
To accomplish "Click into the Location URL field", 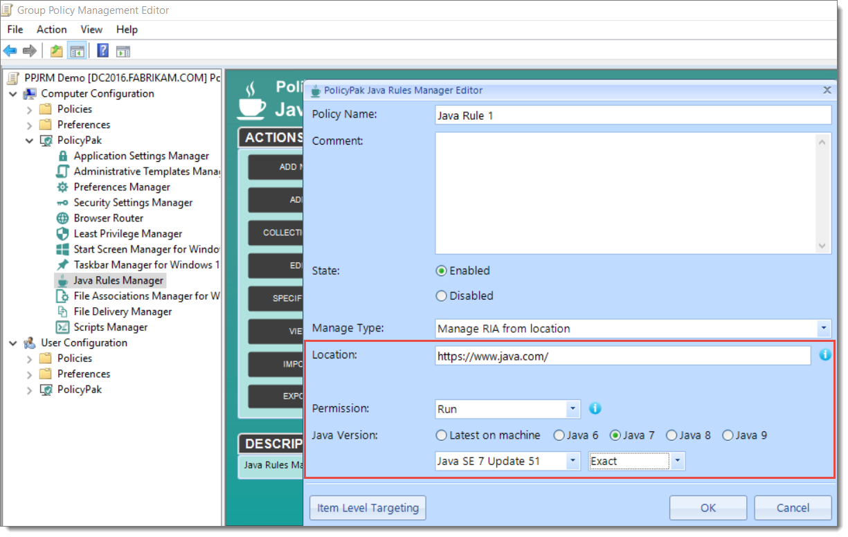I will pyautogui.click(x=623, y=356).
